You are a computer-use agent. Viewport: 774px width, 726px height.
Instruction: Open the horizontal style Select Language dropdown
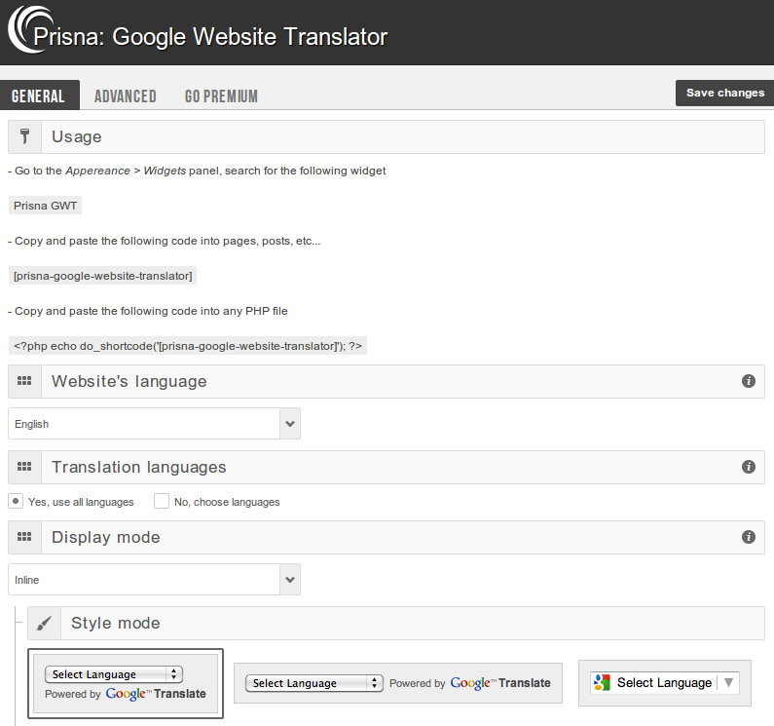coord(313,683)
